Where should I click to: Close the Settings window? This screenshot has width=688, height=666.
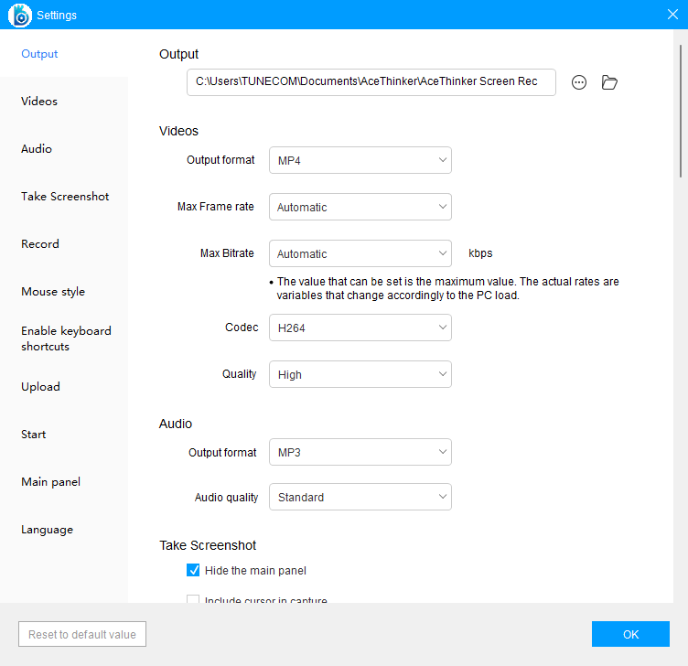tap(672, 15)
